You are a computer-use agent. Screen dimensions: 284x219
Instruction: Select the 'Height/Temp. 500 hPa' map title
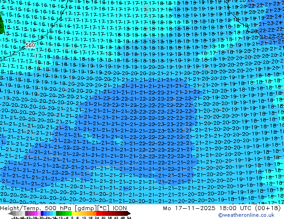coord(36,208)
